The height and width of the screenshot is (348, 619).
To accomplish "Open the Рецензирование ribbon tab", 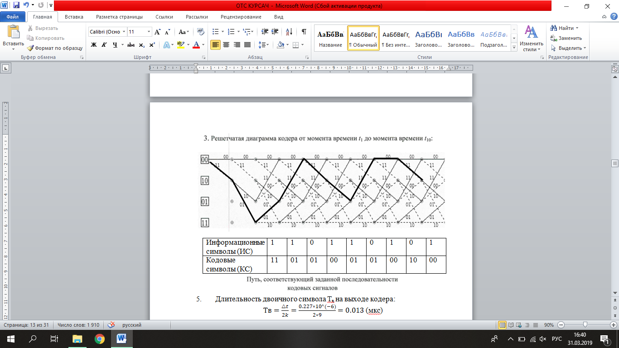I will coord(241,17).
